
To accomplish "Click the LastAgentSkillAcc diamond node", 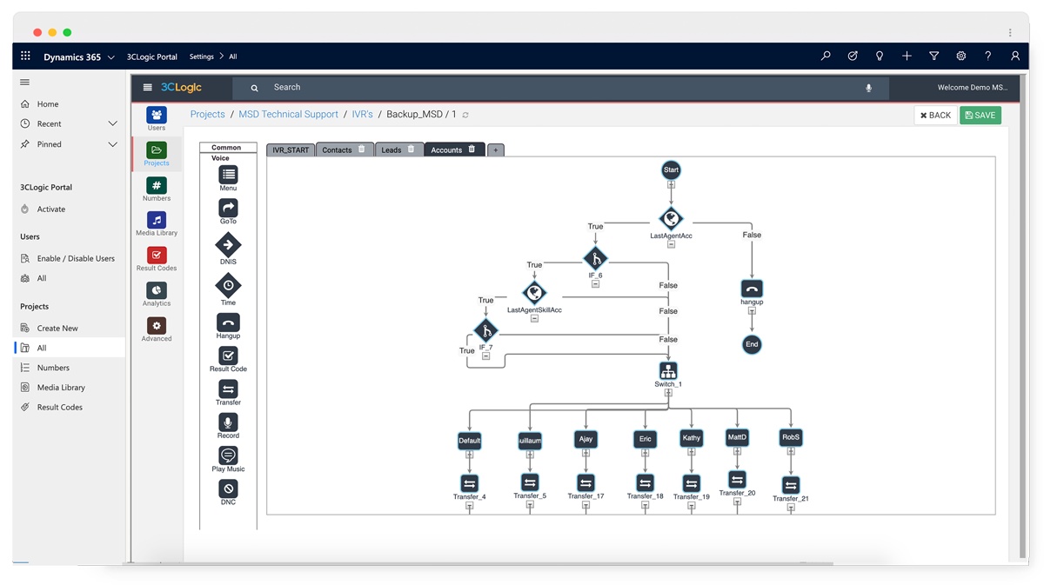I will (534, 293).
